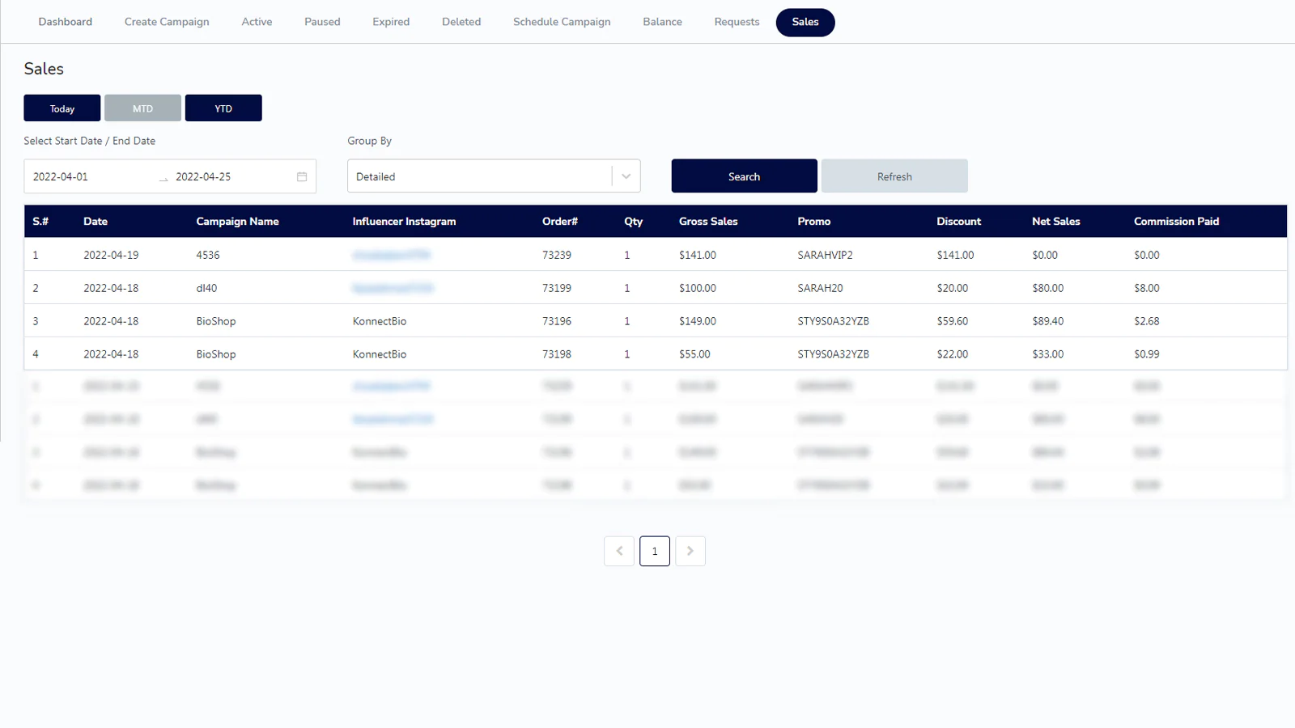The width and height of the screenshot is (1295, 728).
Task: Switch to the MTD date filter
Action: pyautogui.click(x=142, y=108)
